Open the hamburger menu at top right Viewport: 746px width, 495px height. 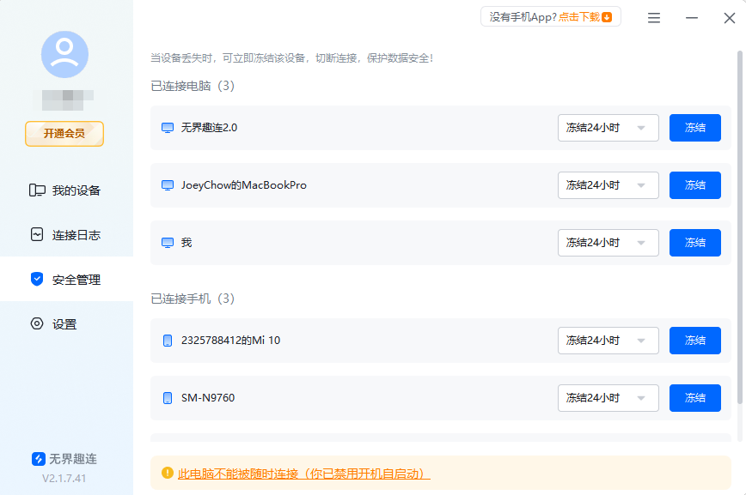pos(653,17)
